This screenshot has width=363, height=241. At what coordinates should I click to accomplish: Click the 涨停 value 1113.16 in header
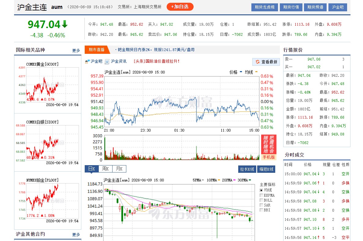point(302,24)
